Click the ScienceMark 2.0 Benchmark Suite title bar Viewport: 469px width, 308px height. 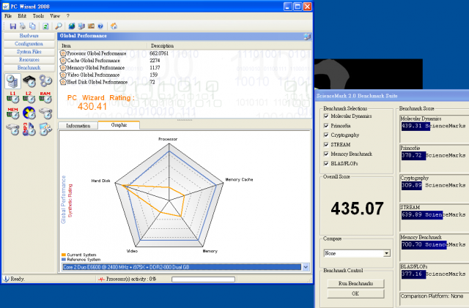(392, 96)
